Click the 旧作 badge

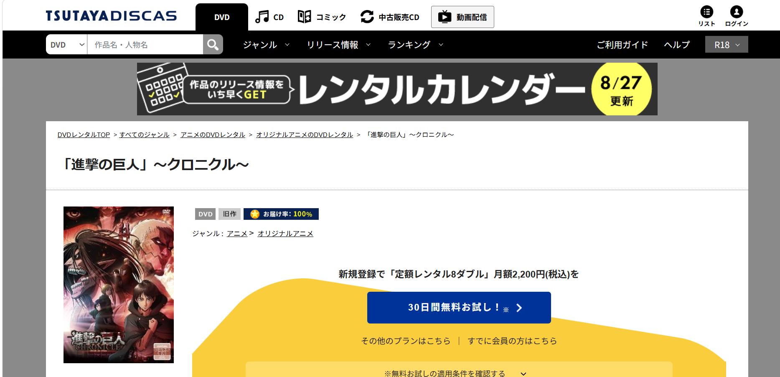[x=229, y=214]
